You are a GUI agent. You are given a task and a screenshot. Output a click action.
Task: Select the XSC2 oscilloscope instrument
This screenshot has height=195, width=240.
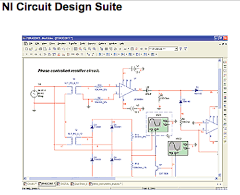pyautogui.click(x=178, y=148)
